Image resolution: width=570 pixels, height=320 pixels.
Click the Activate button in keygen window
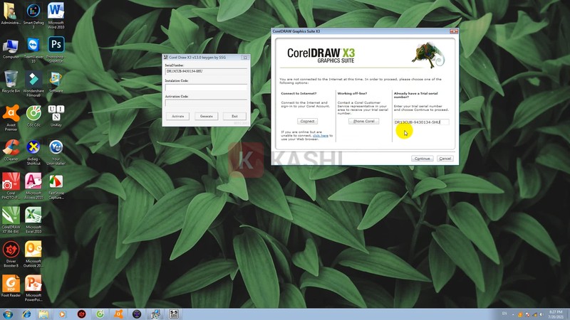tap(177, 116)
